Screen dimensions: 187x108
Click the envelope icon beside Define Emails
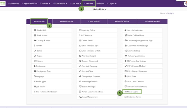pos(80,40)
